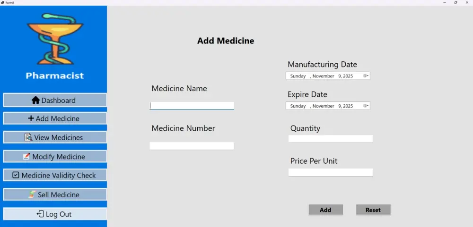Select the Price Per Unit field
This screenshot has width=473, height=227.
(331, 172)
